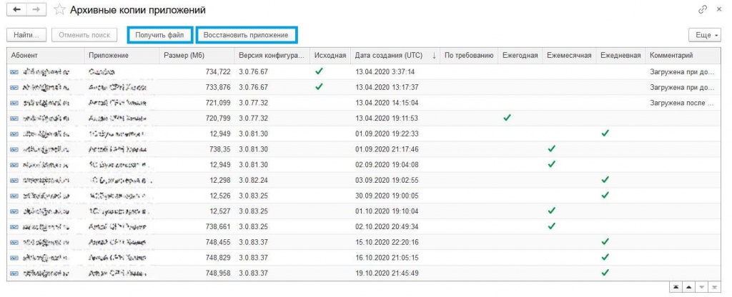Click the Получить файл button

click(160, 35)
